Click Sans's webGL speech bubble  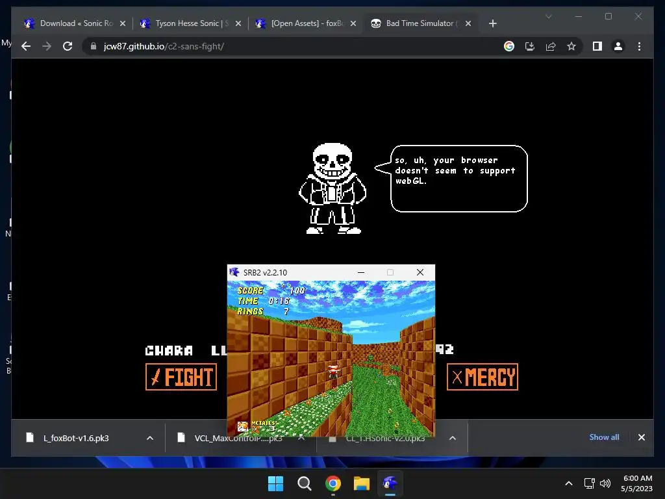point(452,179)
